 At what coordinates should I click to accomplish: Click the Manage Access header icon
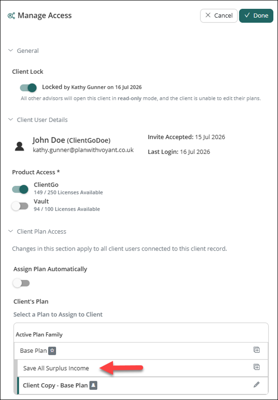[x=11, y=15]
